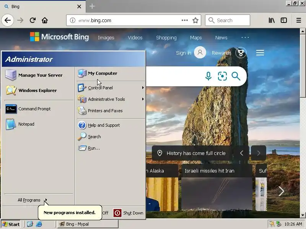Viewport: 306px width, 229px height.
Task: Open Bing Videos link
Action: pyautogui.click(x=135, y=37)
